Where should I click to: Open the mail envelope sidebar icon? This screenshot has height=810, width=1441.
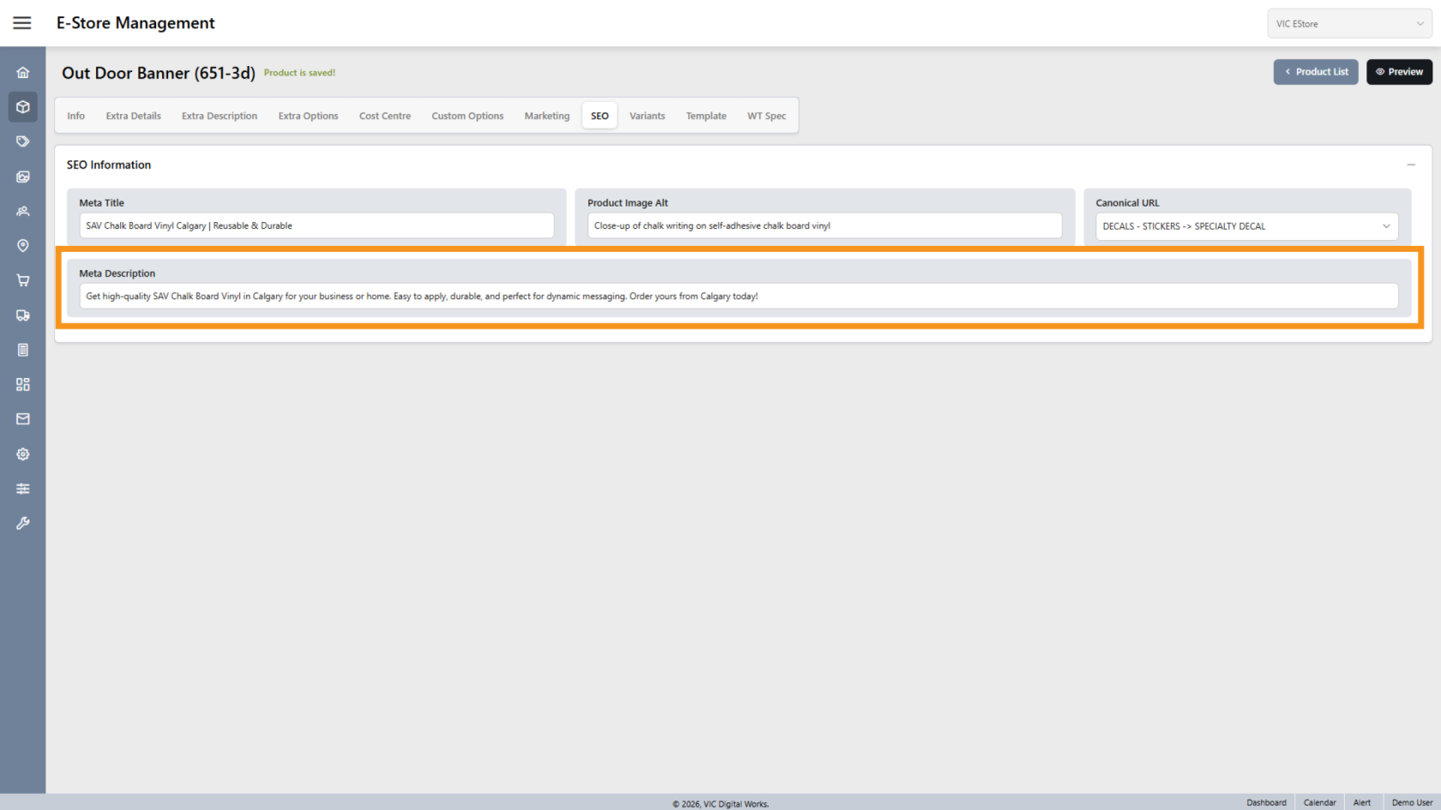23,419
